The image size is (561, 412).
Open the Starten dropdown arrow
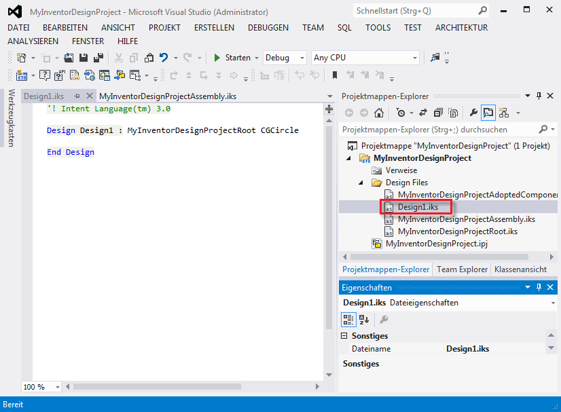(x=257, y=58)
